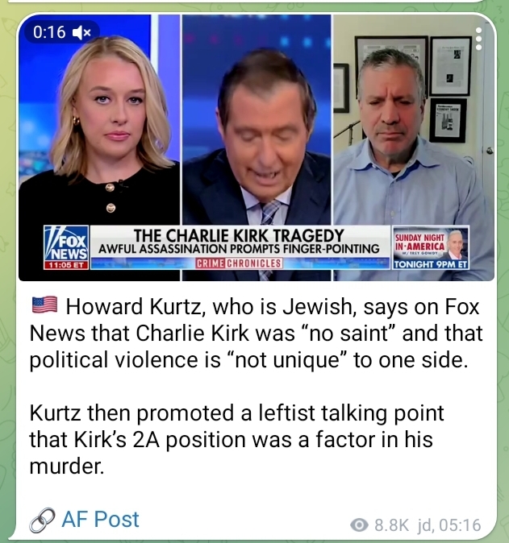This screenshot has height=543, width=509.
Task: Select the paragraph starting with Kurtz then promoted
Action: pos(236,439)
